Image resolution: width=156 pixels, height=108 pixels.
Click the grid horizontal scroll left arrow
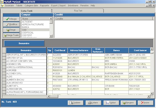point(48,96)
